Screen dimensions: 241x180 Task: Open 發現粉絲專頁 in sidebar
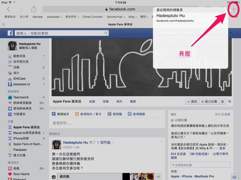(x=22, y=108)
